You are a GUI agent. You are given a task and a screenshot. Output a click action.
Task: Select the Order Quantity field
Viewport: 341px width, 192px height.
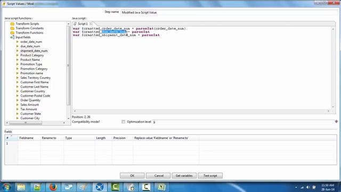coord(30,100)
